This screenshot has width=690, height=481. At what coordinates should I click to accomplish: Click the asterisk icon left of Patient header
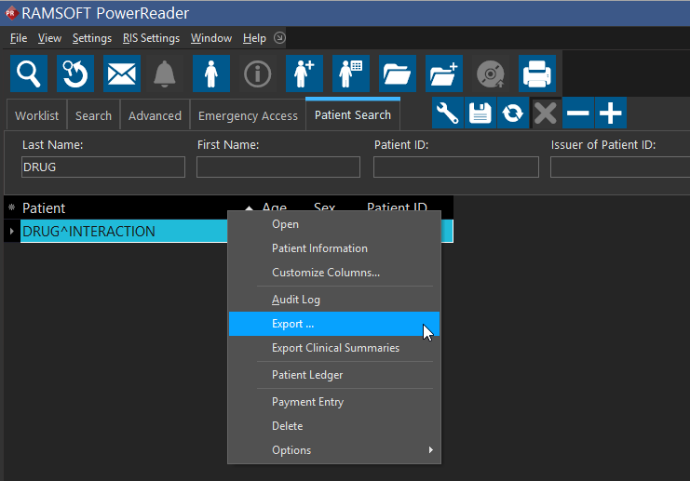click(12, 207)
